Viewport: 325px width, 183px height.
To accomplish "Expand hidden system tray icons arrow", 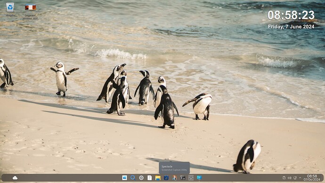I will pyautogui.click(x=300, y=178).
